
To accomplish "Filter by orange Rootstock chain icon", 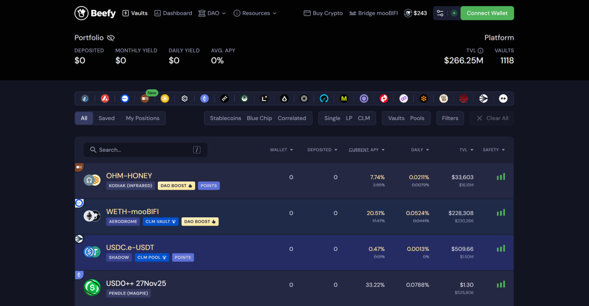I will (x=424, y=98).
